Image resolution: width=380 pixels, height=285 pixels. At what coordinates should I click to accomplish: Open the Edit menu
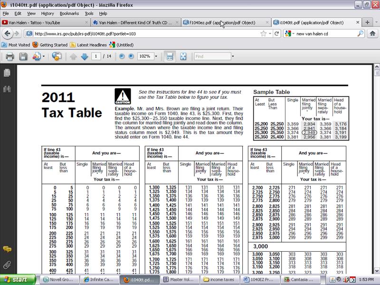(x=18, y=14)
